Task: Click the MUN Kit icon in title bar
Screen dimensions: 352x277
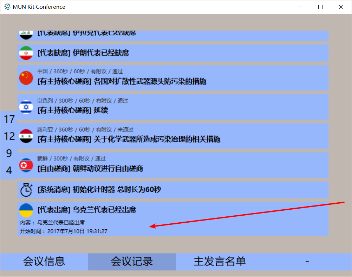Action: tap(6, 7)
